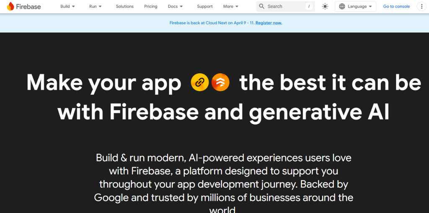Click the Firebase wordmark text
This screenshot has height=213, width=429.
[x=28, y=7]
